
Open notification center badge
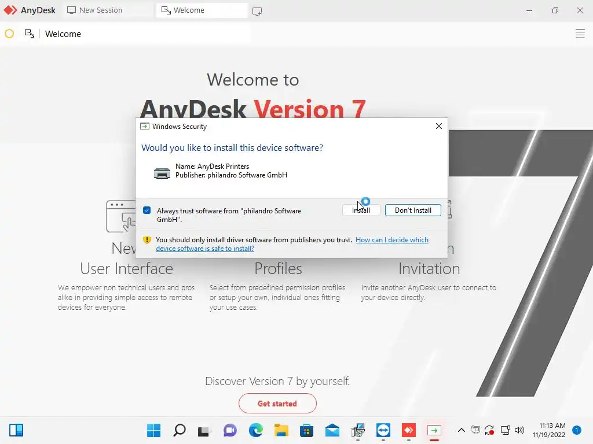[577, 430]
